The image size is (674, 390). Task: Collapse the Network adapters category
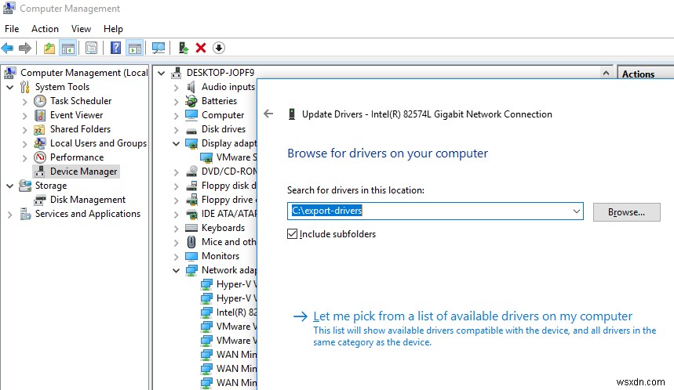pos(176,270)
